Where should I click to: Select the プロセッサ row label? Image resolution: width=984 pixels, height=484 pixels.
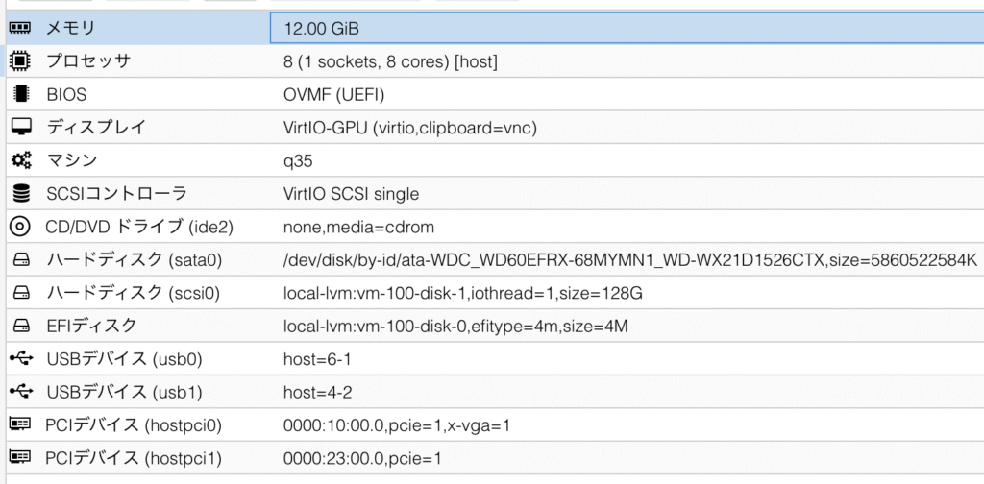point(87,62)
